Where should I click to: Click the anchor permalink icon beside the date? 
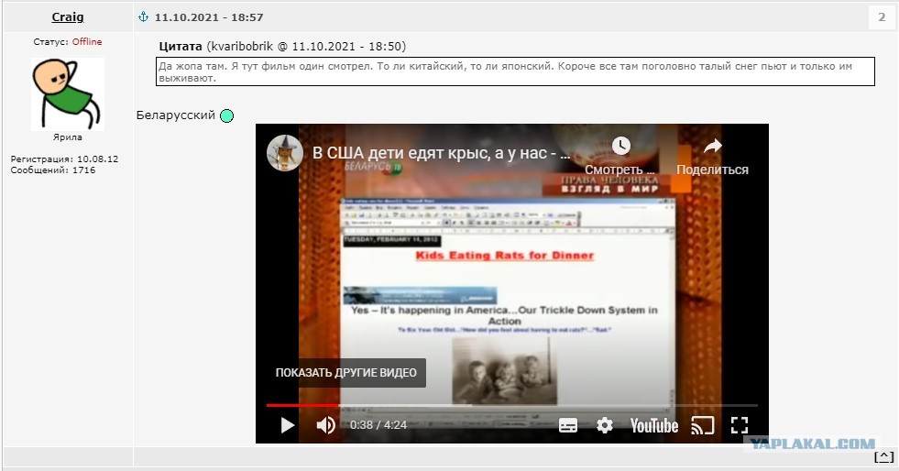[x=143, y=16]
